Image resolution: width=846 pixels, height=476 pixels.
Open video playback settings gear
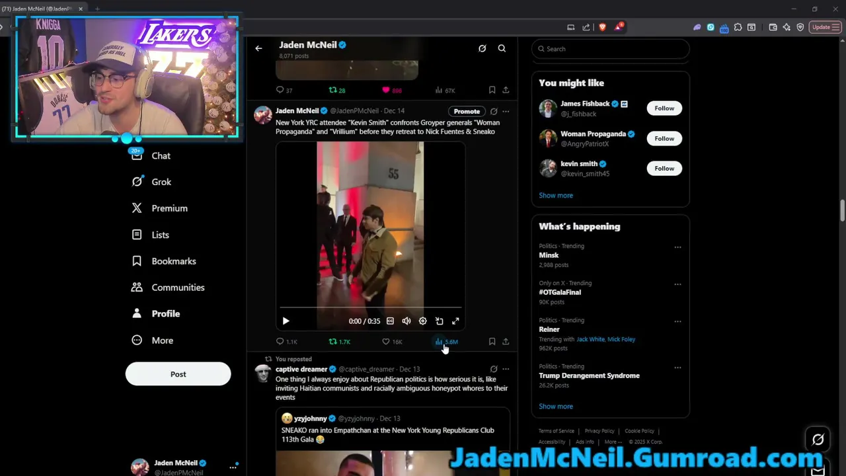coord(423,321)
